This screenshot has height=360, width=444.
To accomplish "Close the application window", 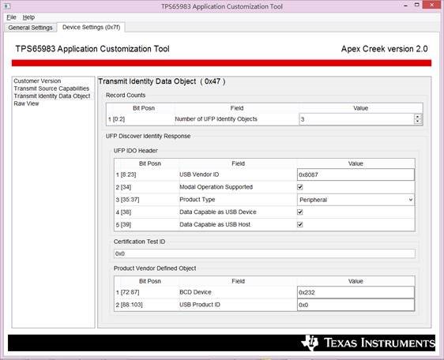I will [x=432, y=5].
